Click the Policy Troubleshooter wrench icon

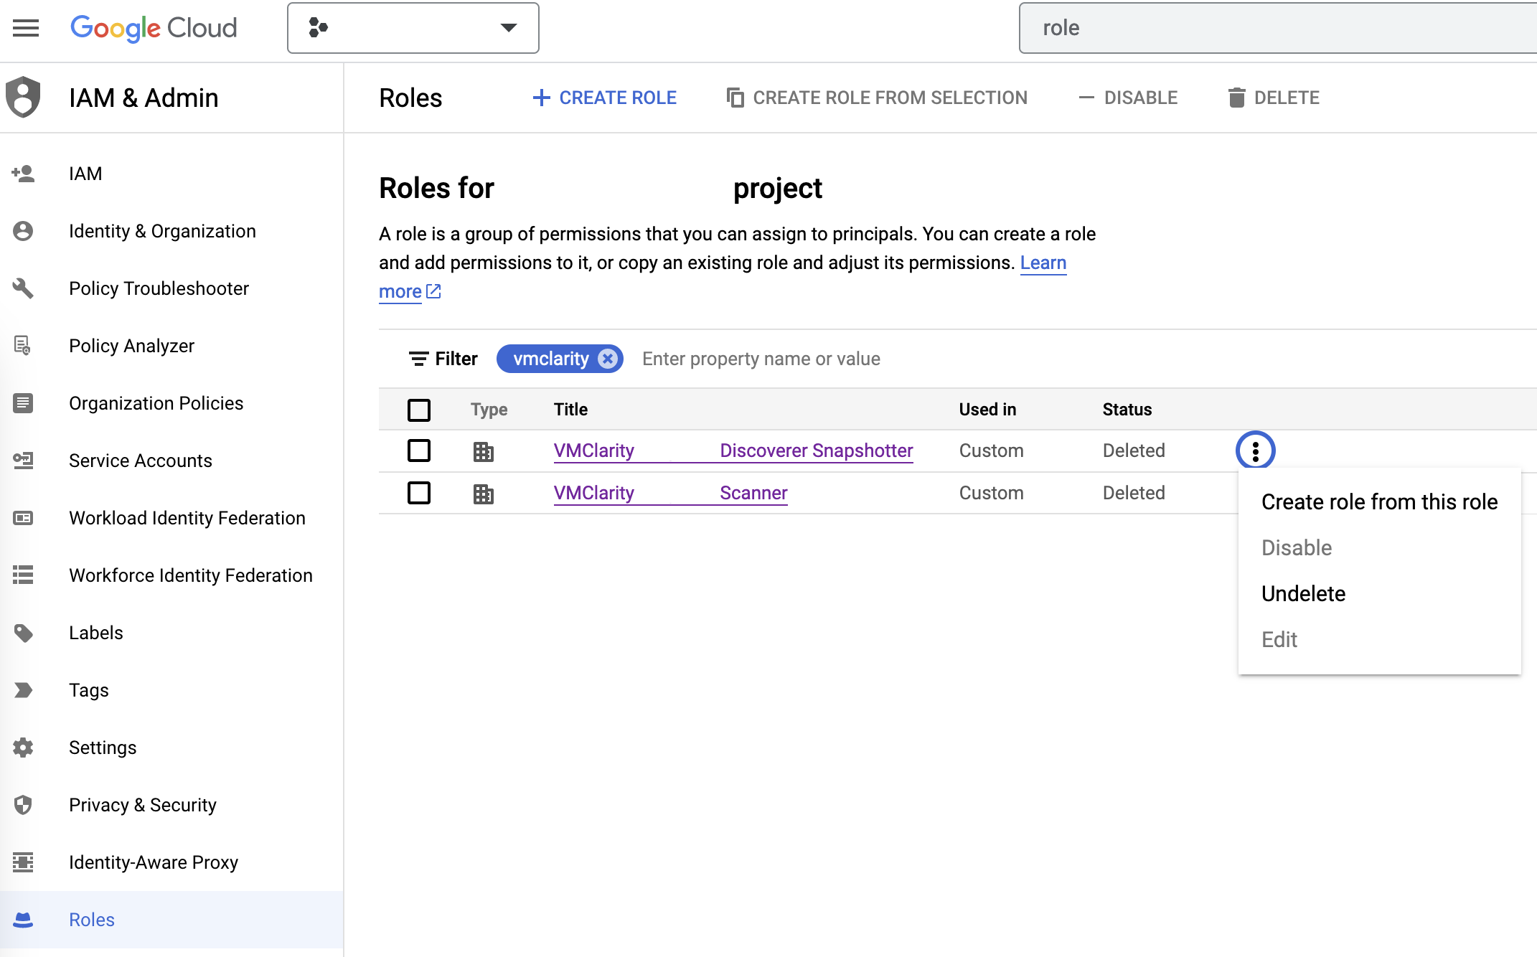[25, 288]
